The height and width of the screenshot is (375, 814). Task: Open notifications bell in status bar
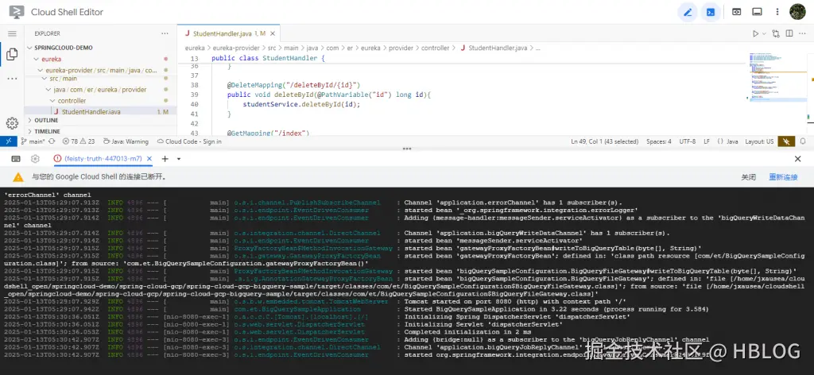coord(803,141)
